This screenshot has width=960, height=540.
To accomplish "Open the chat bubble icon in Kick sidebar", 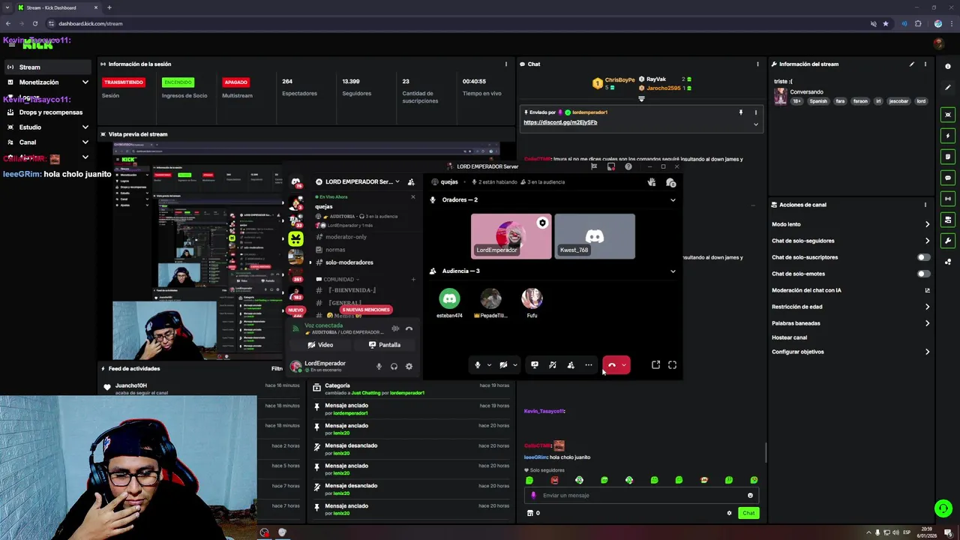I will pos(949,178).
